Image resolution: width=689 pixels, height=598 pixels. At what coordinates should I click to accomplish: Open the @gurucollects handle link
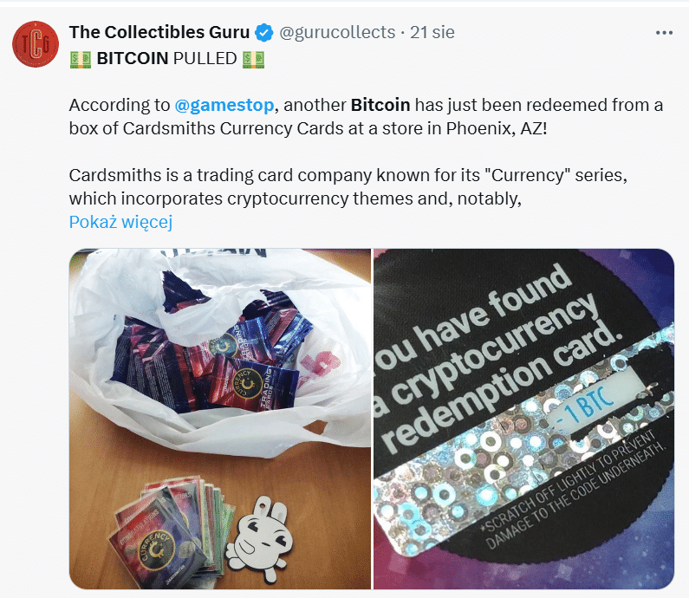[x=337, y=33]
